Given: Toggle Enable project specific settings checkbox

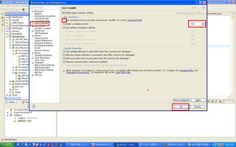Looking at the screenshot, I should tap(63, 13).
